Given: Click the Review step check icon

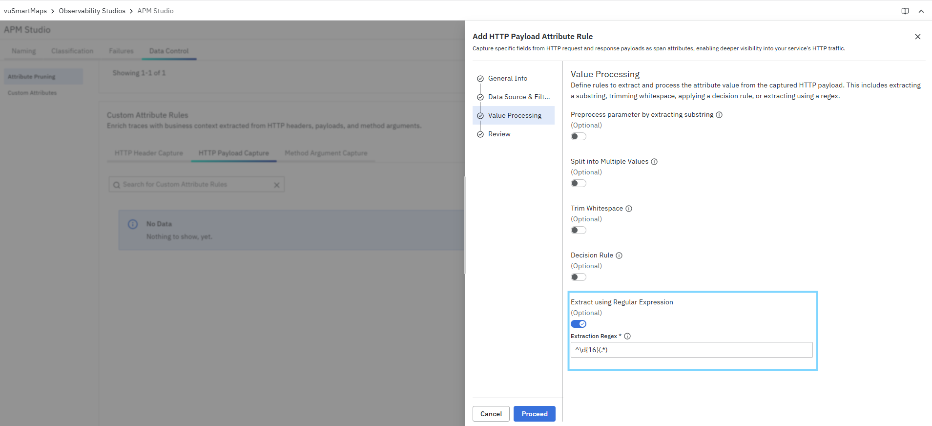Looking at the screenshot, I should tap(480, 134).
